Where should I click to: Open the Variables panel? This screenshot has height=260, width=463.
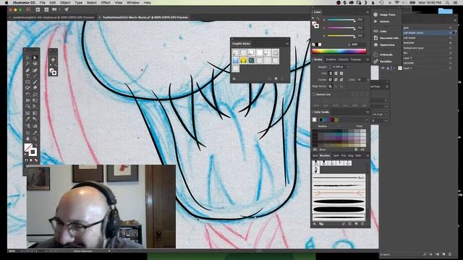pyautogui.click(x=383, y=61)
